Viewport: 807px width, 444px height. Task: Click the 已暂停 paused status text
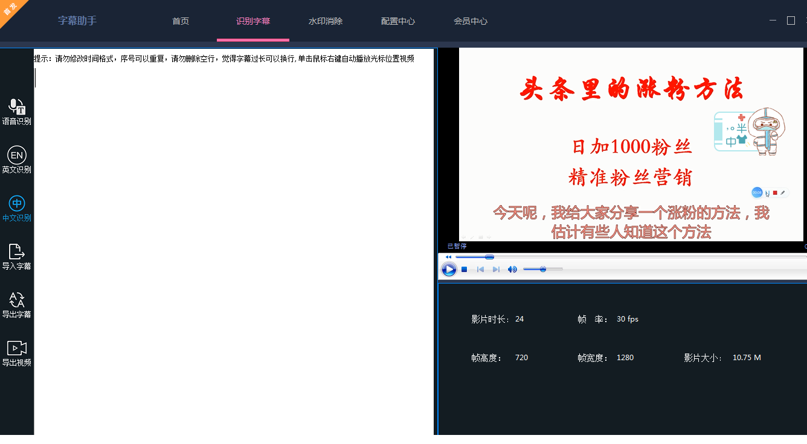point(457,246)
